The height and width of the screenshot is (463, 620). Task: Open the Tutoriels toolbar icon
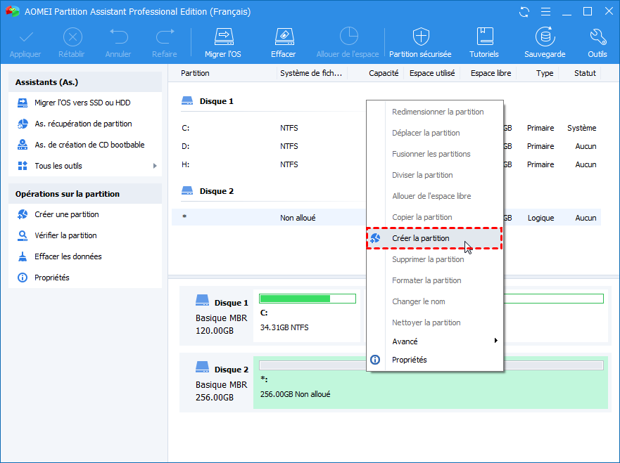(x=484, y=37)
